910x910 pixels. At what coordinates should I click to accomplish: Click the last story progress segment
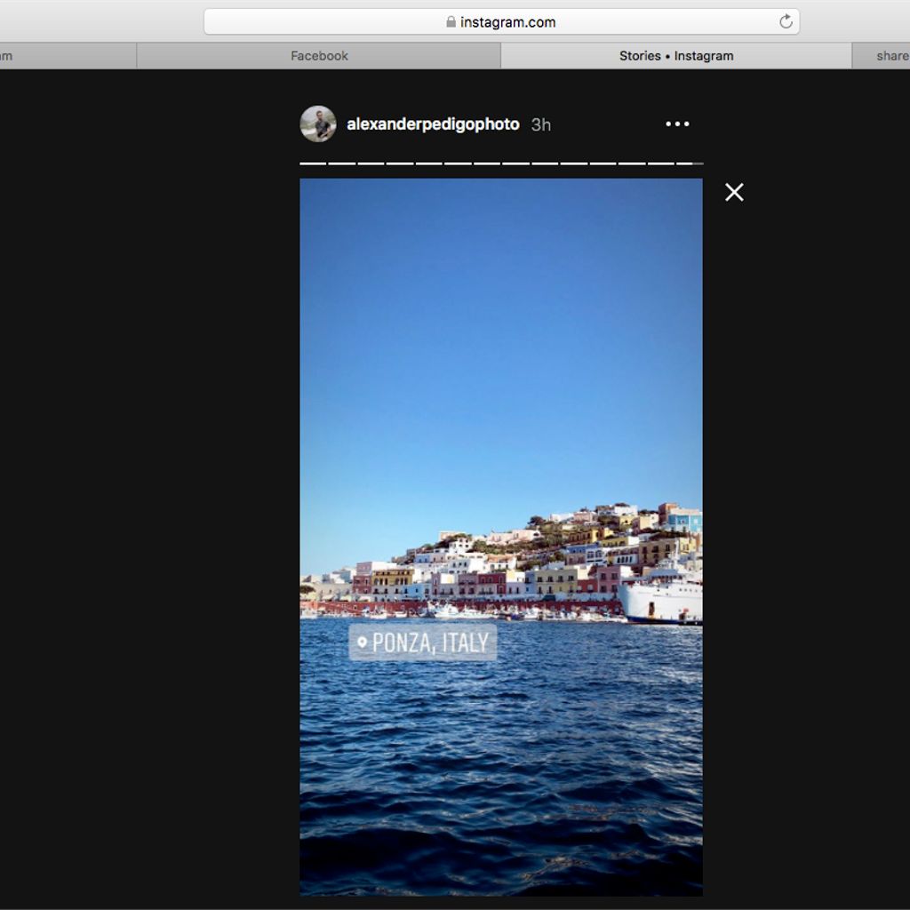pos(690,164)
